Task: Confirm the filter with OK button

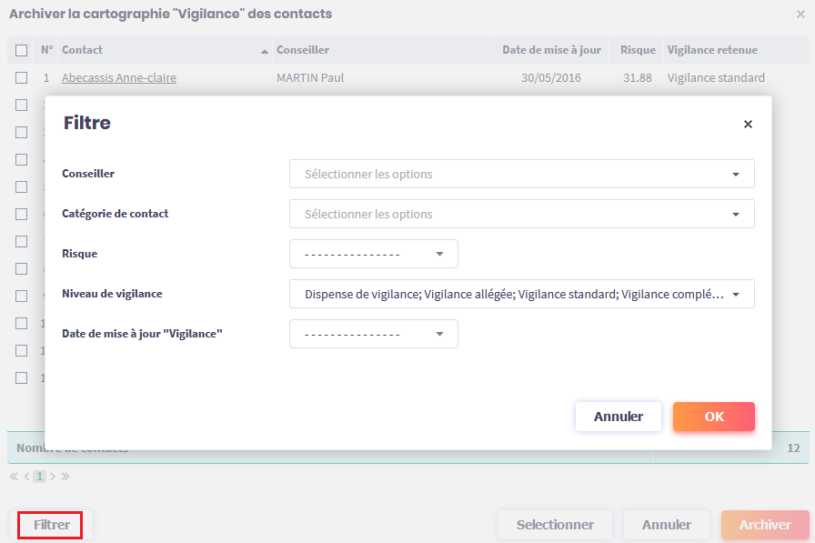Action: [x=713, y=417]
